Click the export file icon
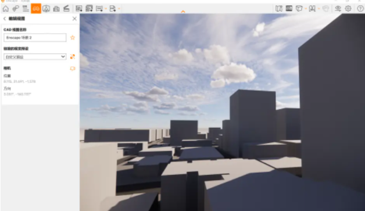The width and height of the screenshot is (365, 211). coord(113,9)
